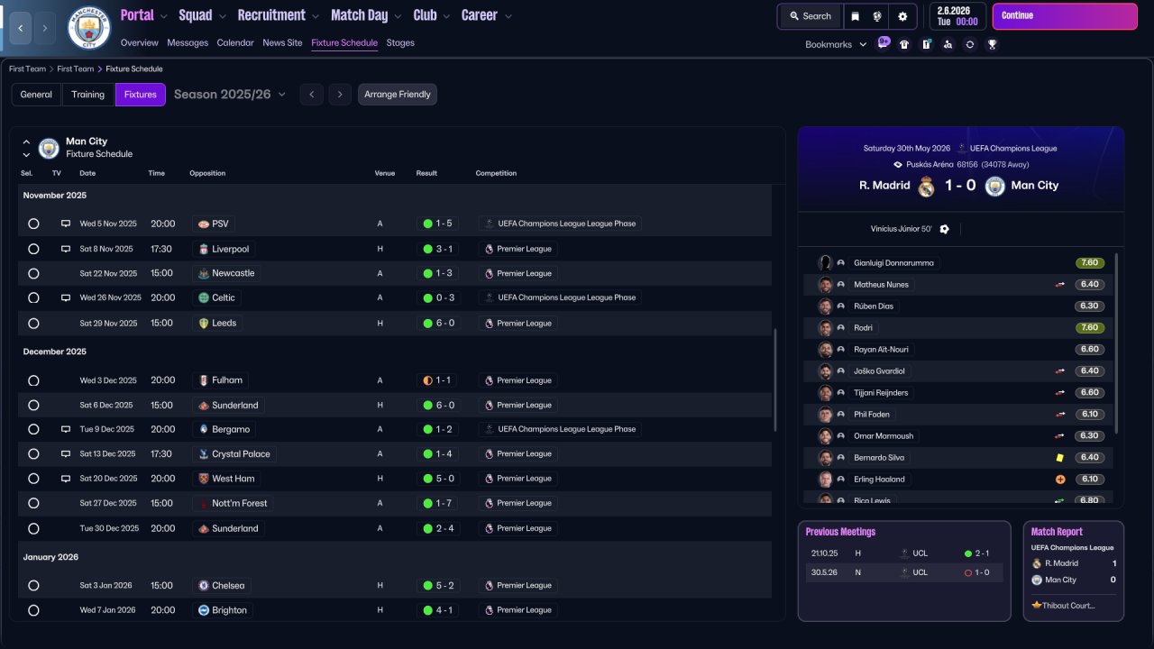This screenshot has height=649, width=1154.
Task: Open saved bookmarks icon in top bar
Action: 855,16
